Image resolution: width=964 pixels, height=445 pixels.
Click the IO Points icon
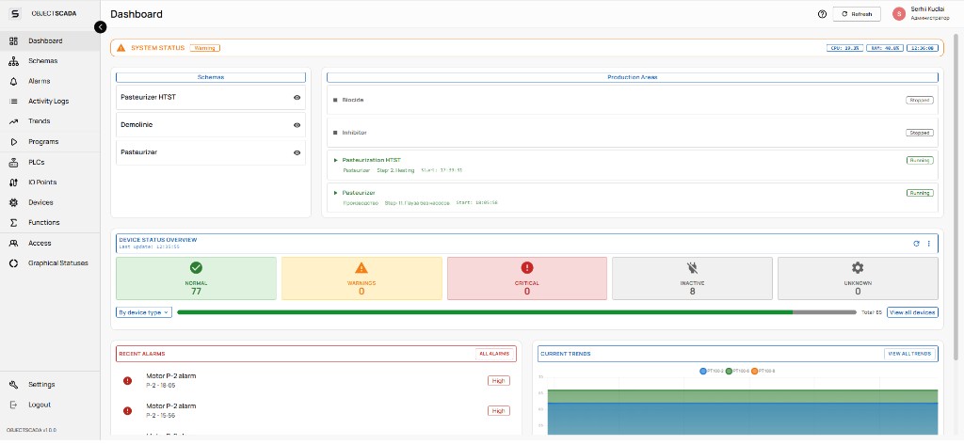(13, 183)
